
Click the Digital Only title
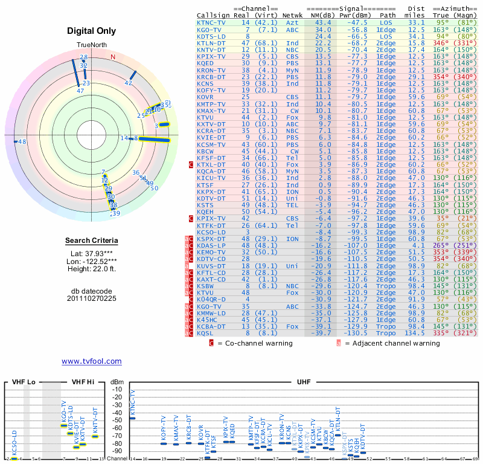tap(92, 31)
